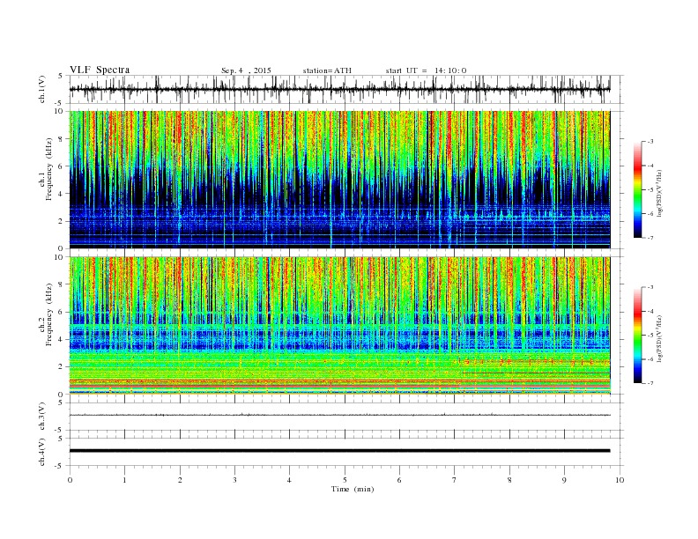Select the date text "Sep. 4, 2015"
This screenshot has width=698, height=539.
point(246,70)
